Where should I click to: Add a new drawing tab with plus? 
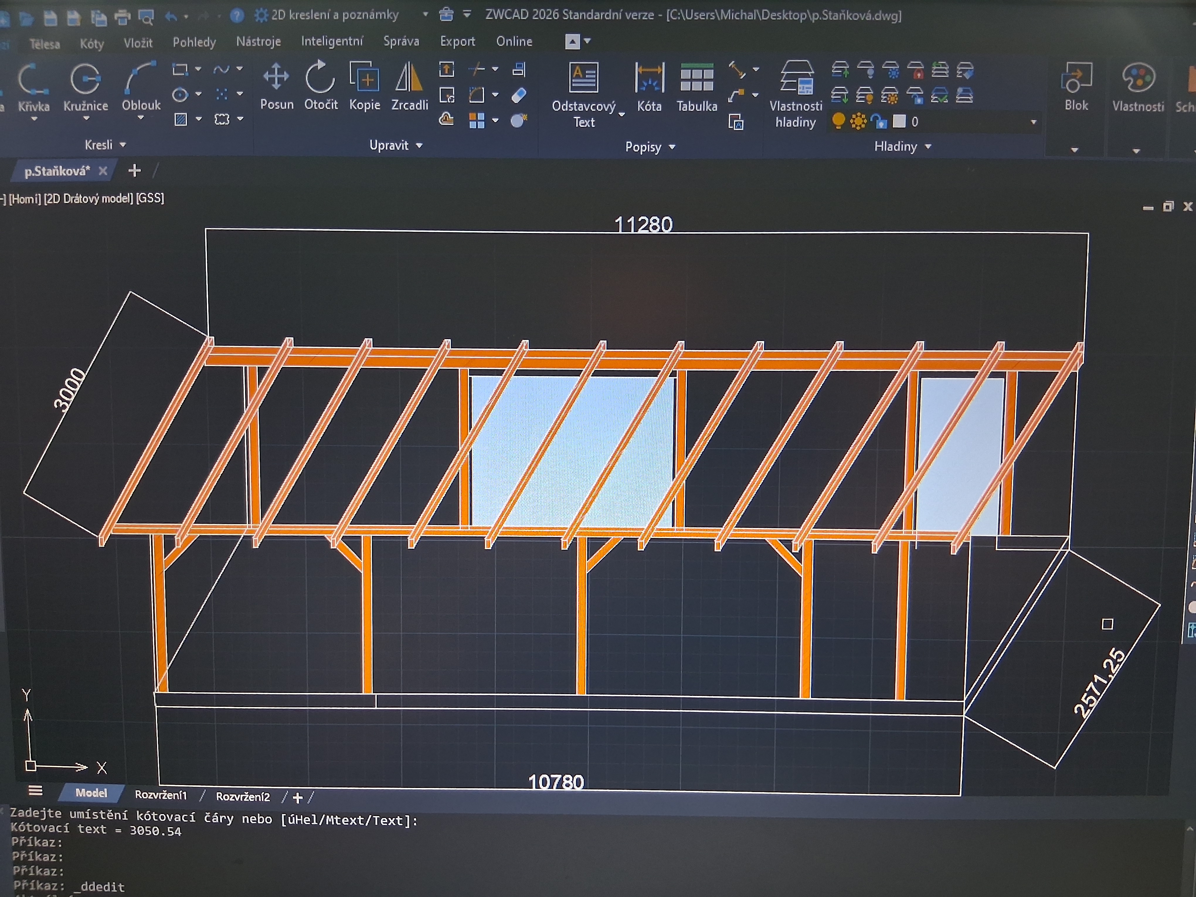tap(134, 171)
